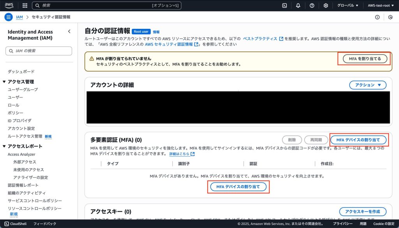Click the magnifier in IAM search box
Viewport: 399px width, 228px height.
click(11, 51)
